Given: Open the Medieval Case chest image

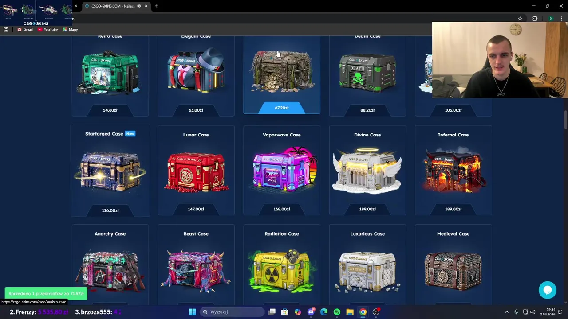Looking at the screenshot, I should click(x=453, y=271).
